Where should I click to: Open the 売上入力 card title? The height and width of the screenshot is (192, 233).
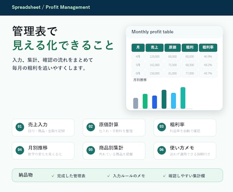click(x=38, y=125)
